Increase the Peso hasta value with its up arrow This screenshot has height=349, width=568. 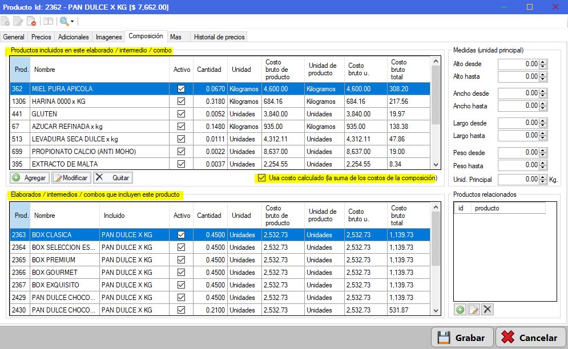pyautogui.click(x=543, y=163)
